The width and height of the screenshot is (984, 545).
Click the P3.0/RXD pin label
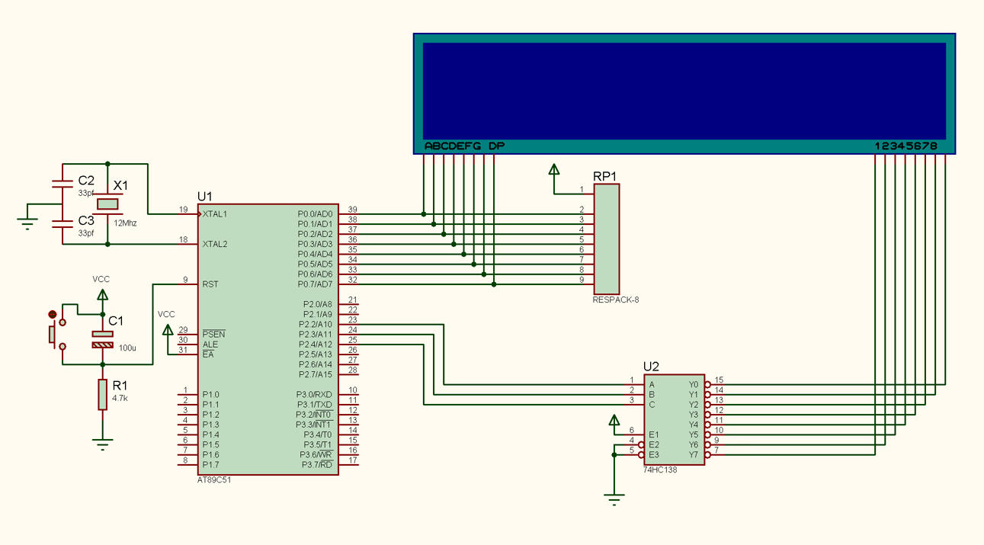(314, 394)
